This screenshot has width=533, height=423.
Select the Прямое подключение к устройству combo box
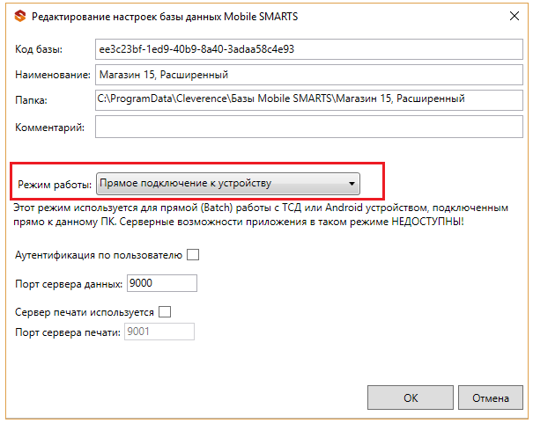pos(228,184)
